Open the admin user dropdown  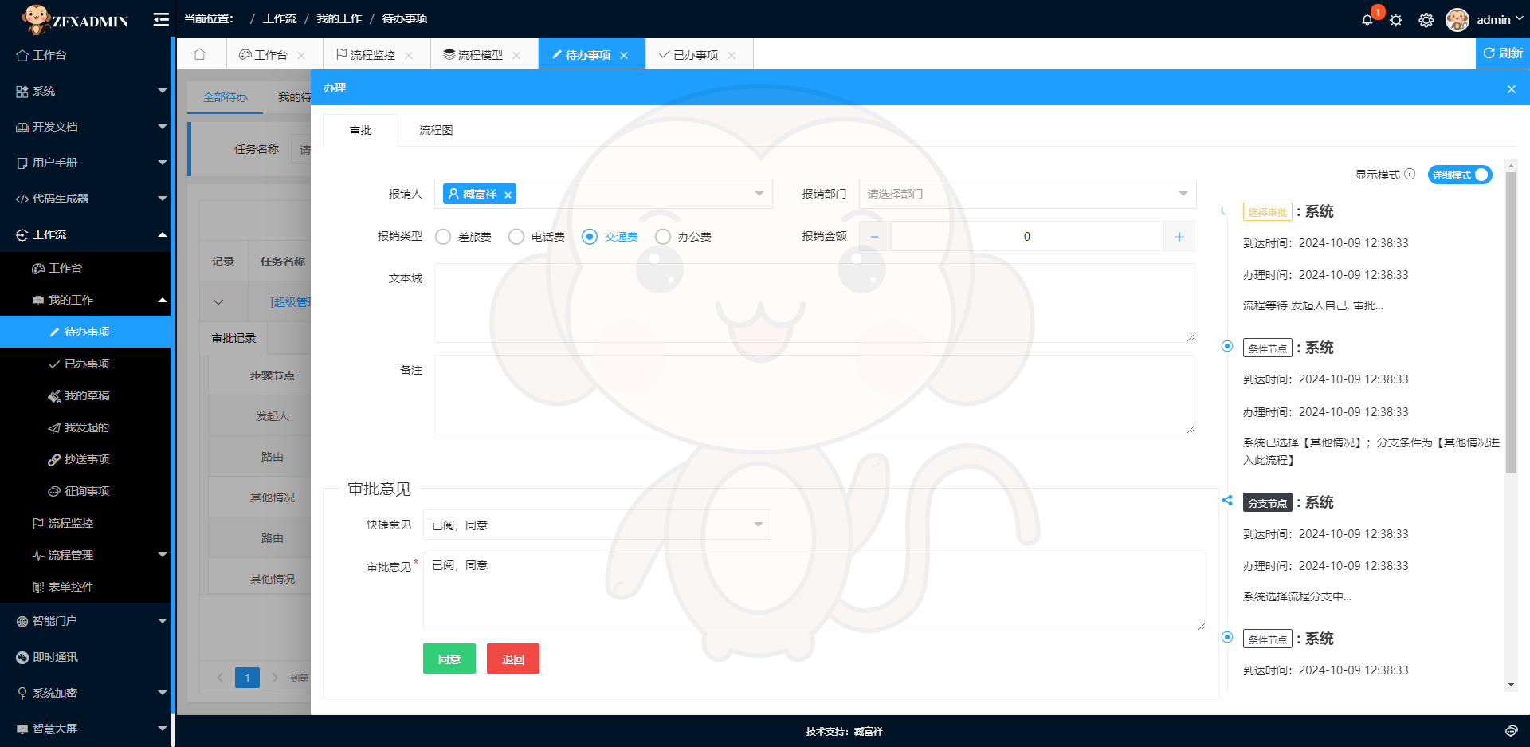click(x=1500, y=20)
